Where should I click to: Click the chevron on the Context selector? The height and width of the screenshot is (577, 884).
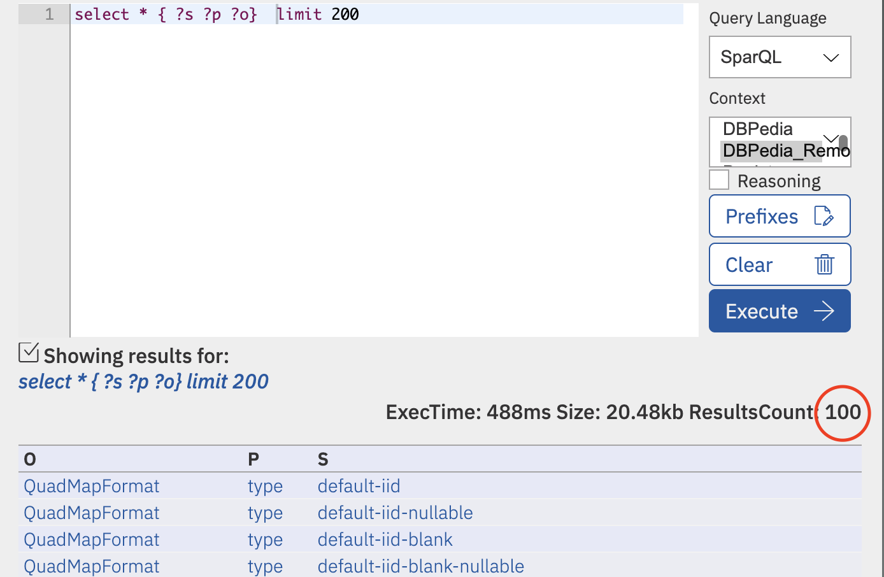831,138
